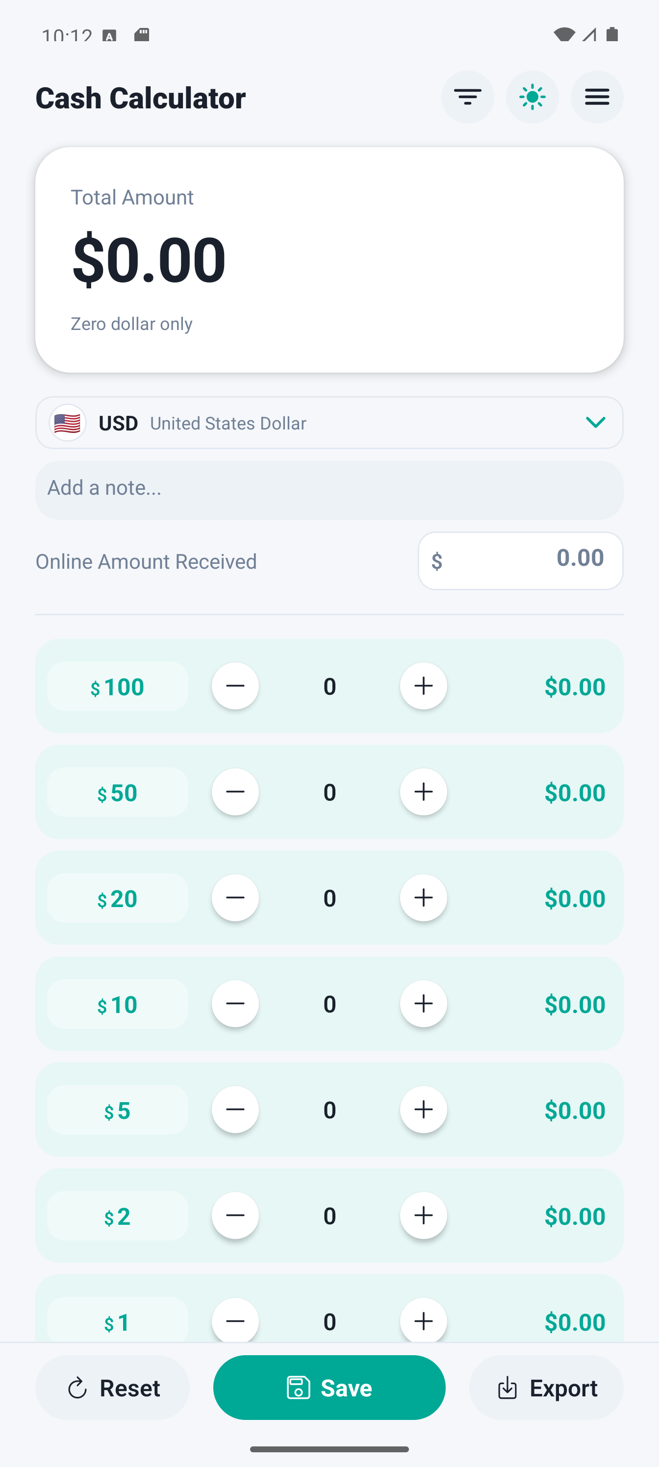Click the Add a note field
The width and height of the screenshot is (659, 1467).
click(329, 489)
